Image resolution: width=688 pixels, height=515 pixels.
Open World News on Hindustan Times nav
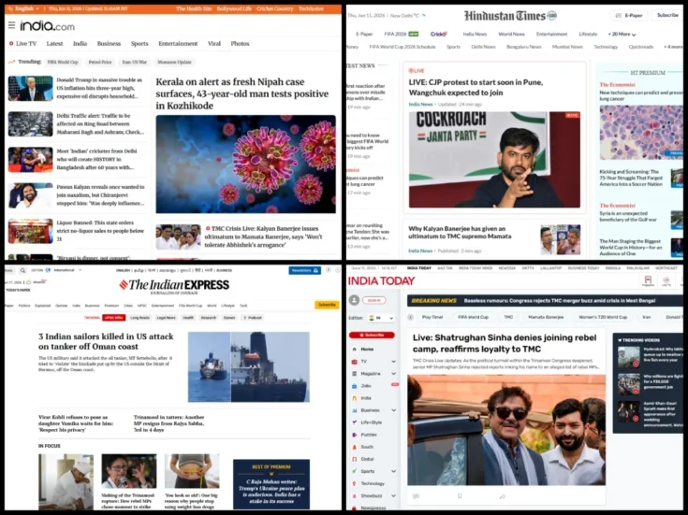coord(511,34)
